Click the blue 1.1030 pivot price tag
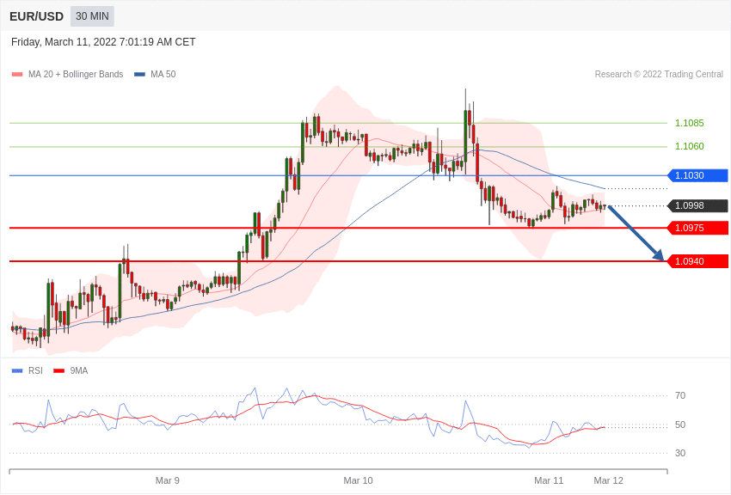The height and width of the screenshot is (495, 731). pyautogui.click(x=698, y=175)
